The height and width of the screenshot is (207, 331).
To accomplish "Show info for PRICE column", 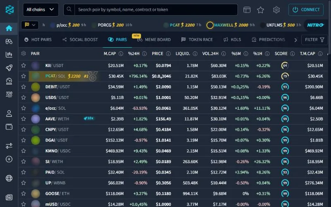I will click(168, 54).
